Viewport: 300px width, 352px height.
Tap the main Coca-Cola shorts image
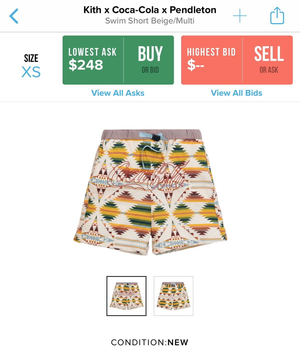(x=150, y=192)
